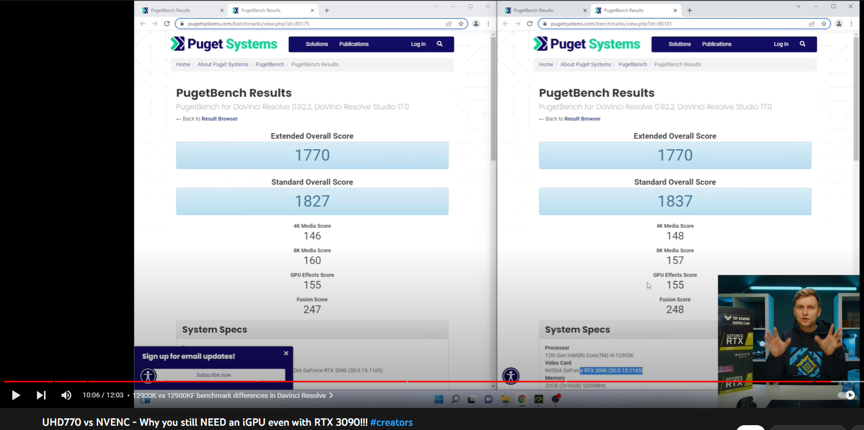Go forward in left browser window

pyautogui.click(x=155, y=24)
